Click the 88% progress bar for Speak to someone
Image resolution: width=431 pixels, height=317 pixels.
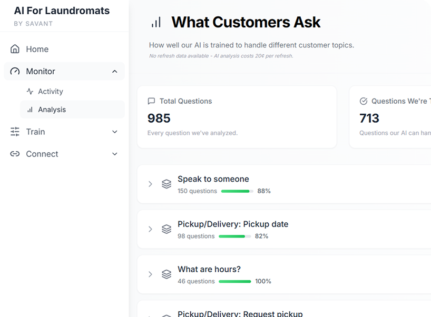tap(237, 191)
